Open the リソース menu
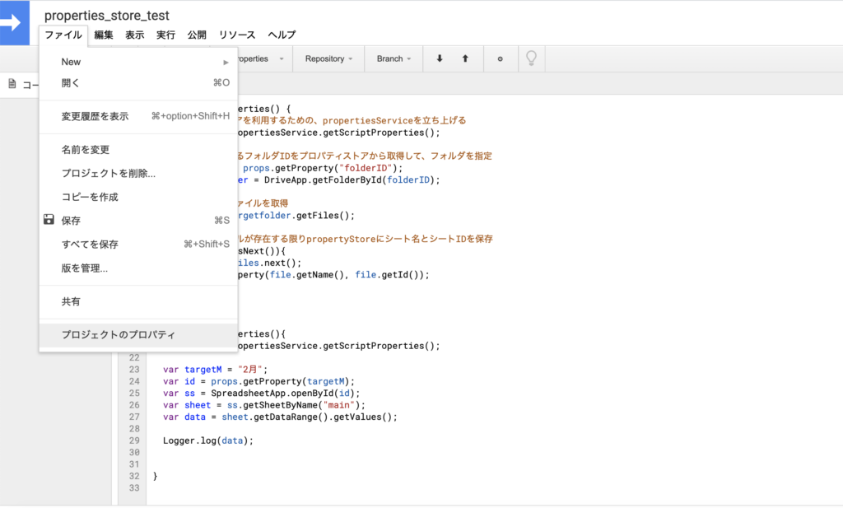843x508 pixels. [237, 35]
